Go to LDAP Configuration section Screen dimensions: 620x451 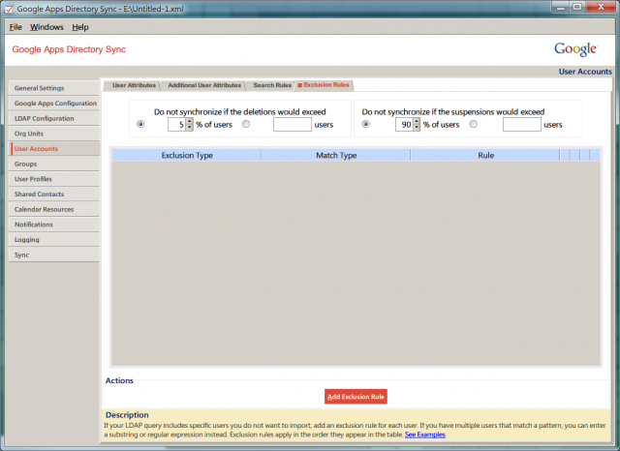[54, 118]
